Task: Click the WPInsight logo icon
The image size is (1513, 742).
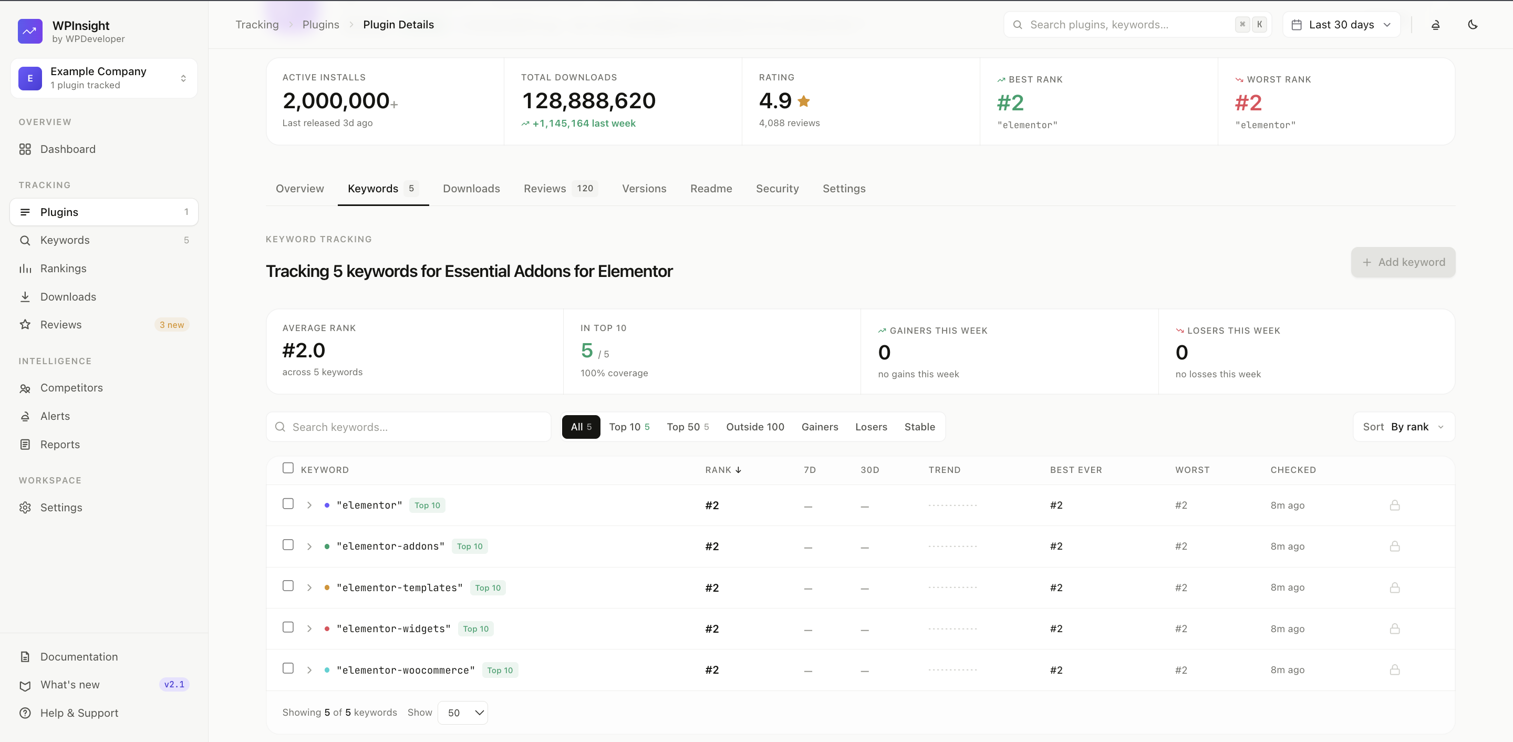Action: [x=30, y=31]
